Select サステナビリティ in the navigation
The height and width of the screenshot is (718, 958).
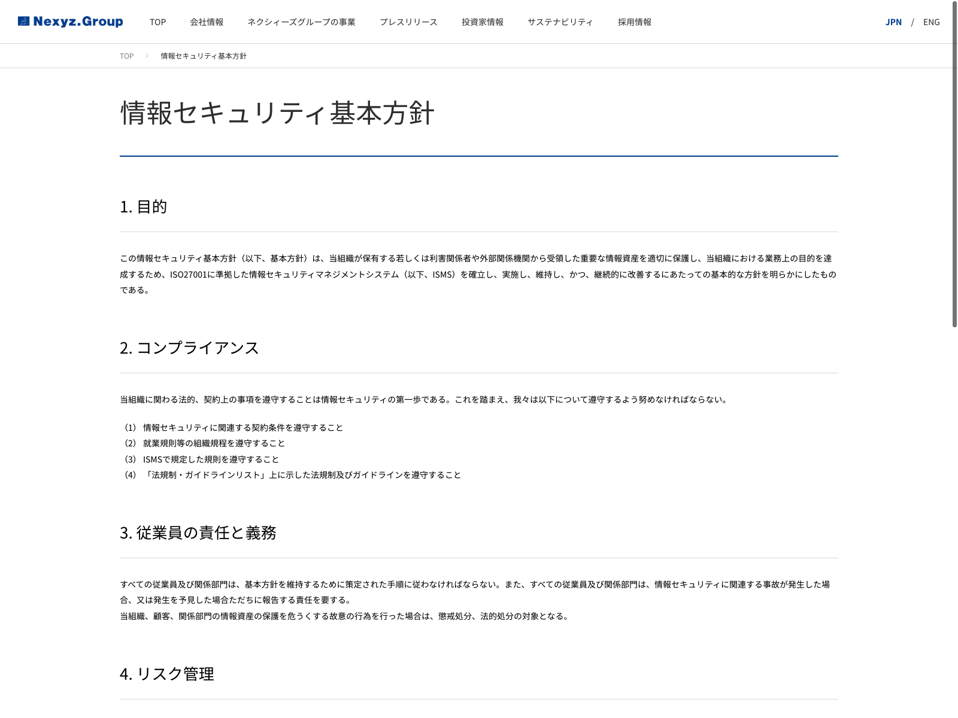click(x=560, y=22)
